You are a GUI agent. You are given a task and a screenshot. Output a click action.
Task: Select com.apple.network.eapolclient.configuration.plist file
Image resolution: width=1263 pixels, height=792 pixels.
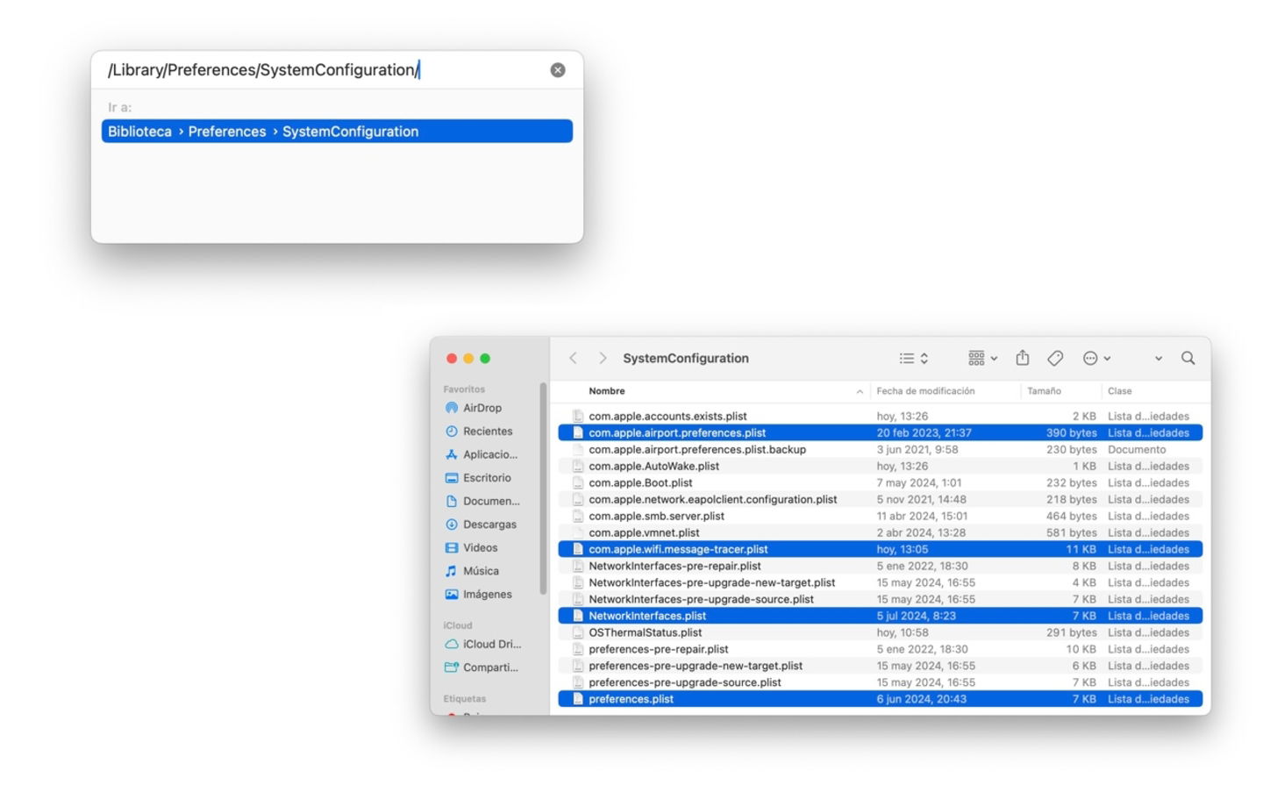point(880,500)
